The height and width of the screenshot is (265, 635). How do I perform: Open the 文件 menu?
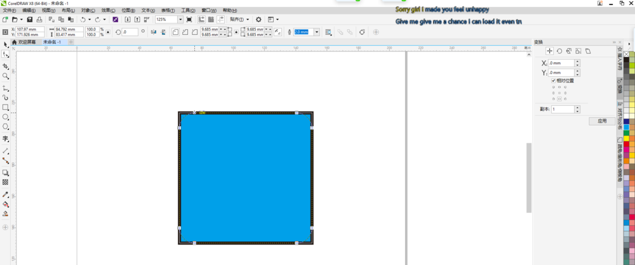coord(10,10)
